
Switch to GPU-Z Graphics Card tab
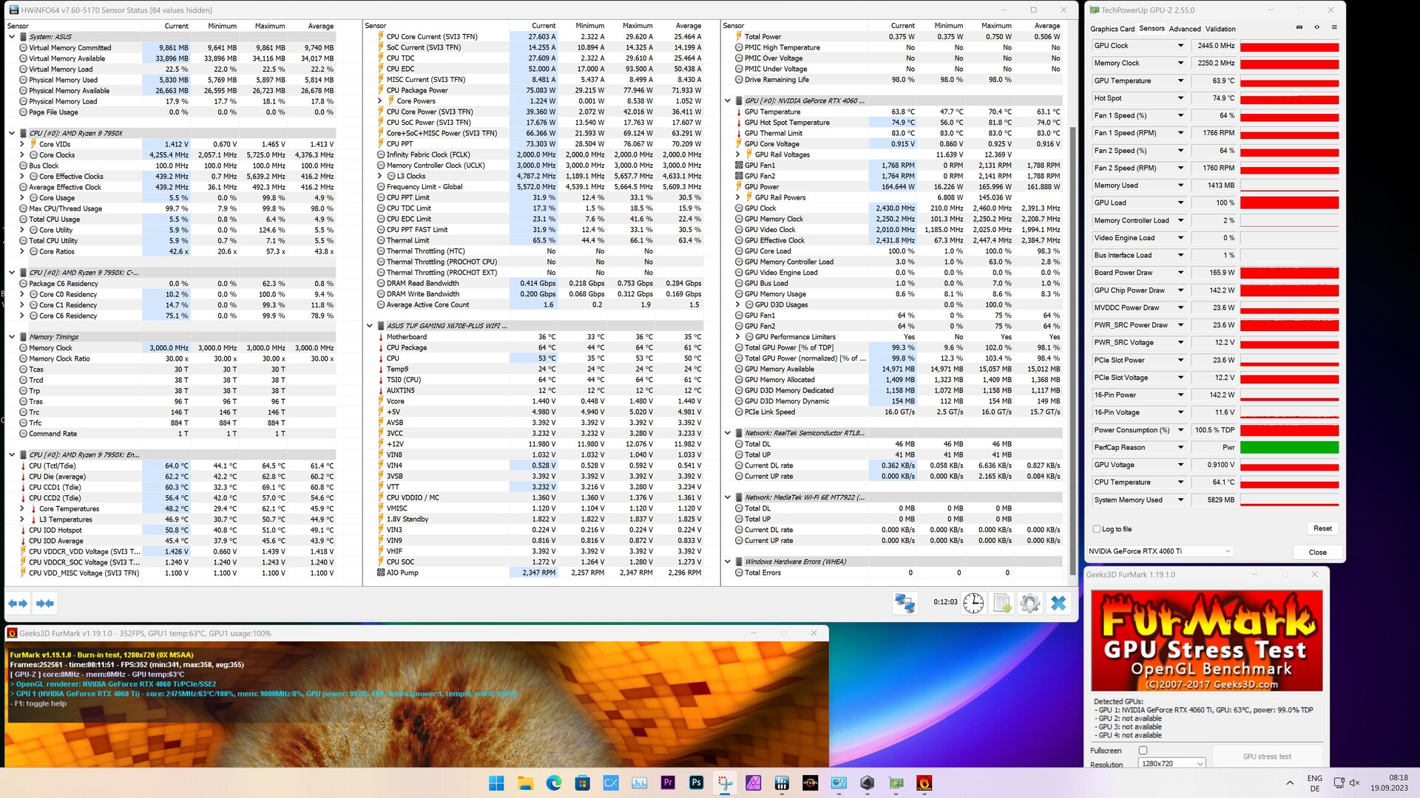coord(1112,29)
